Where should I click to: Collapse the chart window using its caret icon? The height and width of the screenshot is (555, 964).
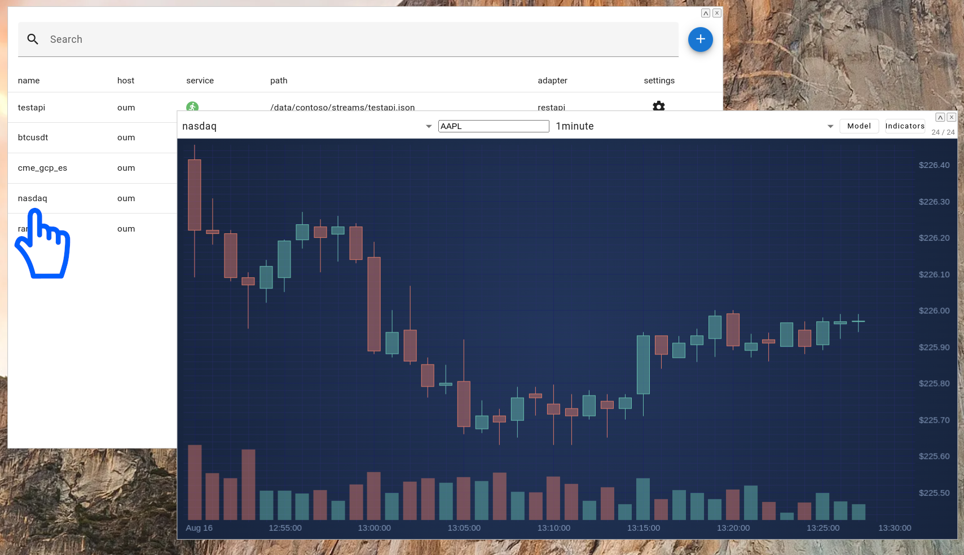point(940,117)
